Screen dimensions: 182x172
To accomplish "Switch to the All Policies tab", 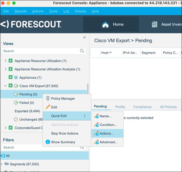I will pyautogui.click(x=168, y=107).
